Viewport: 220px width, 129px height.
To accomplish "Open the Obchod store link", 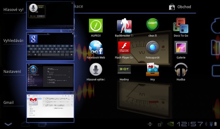I will [180, 7].
